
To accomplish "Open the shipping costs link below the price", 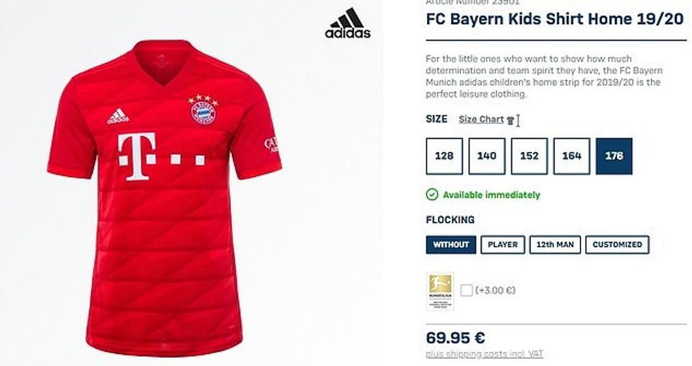I will tap(484, 354).
